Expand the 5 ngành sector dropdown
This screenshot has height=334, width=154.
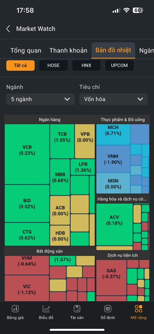[41, 99]
